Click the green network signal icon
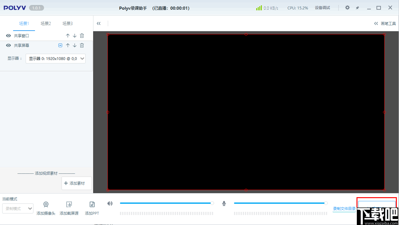Screen dimensions: 399x225 pos(259,8)
